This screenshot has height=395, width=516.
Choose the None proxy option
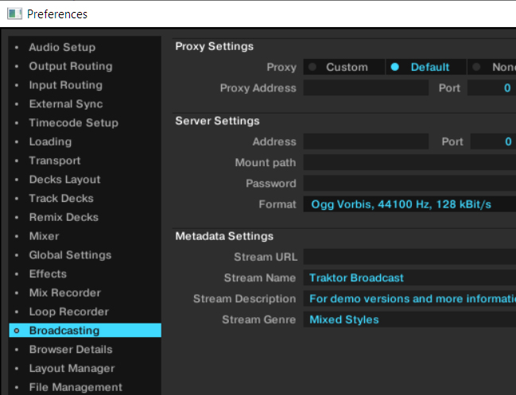[495, 68]
